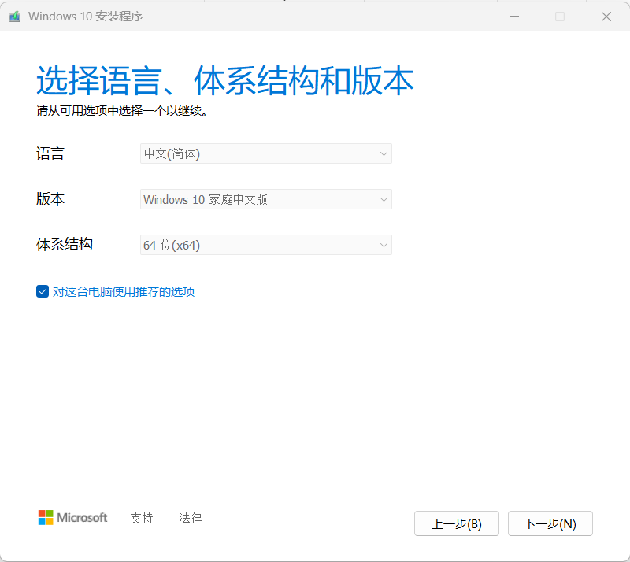Image resolution: width=630 pixels, height=562 pixels.
Task: Open the 体系结构 dropdown showing 64 位(x64)
Action: click(266, 245)
